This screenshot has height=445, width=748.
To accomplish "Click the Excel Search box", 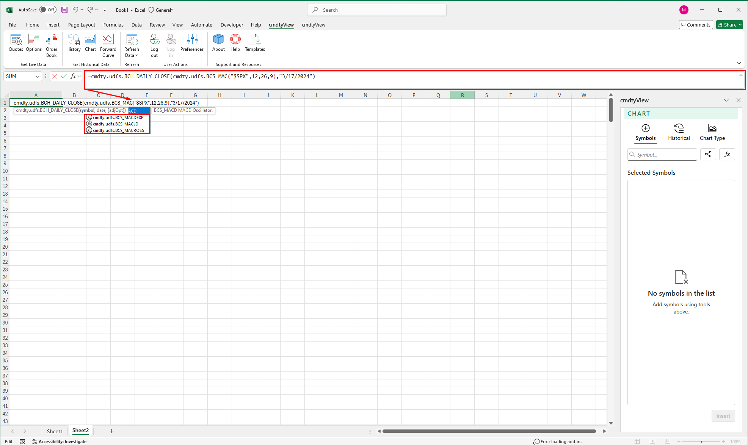I will [377, 10].
